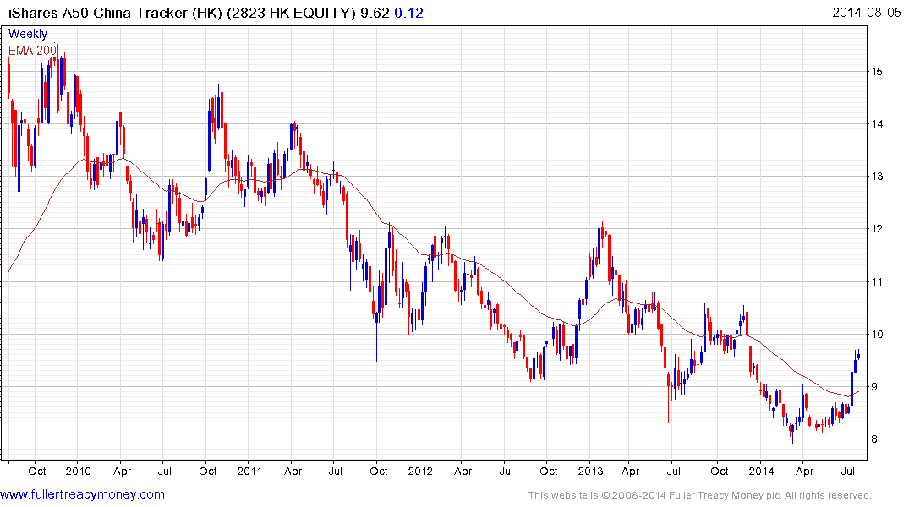Click the 8 price axis label
This screenshot has height=507, width=909.
[873, 439]
